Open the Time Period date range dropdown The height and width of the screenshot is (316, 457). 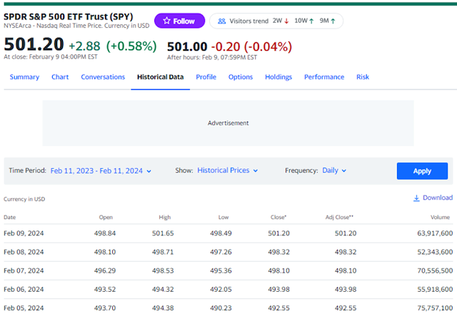point(101,170)
